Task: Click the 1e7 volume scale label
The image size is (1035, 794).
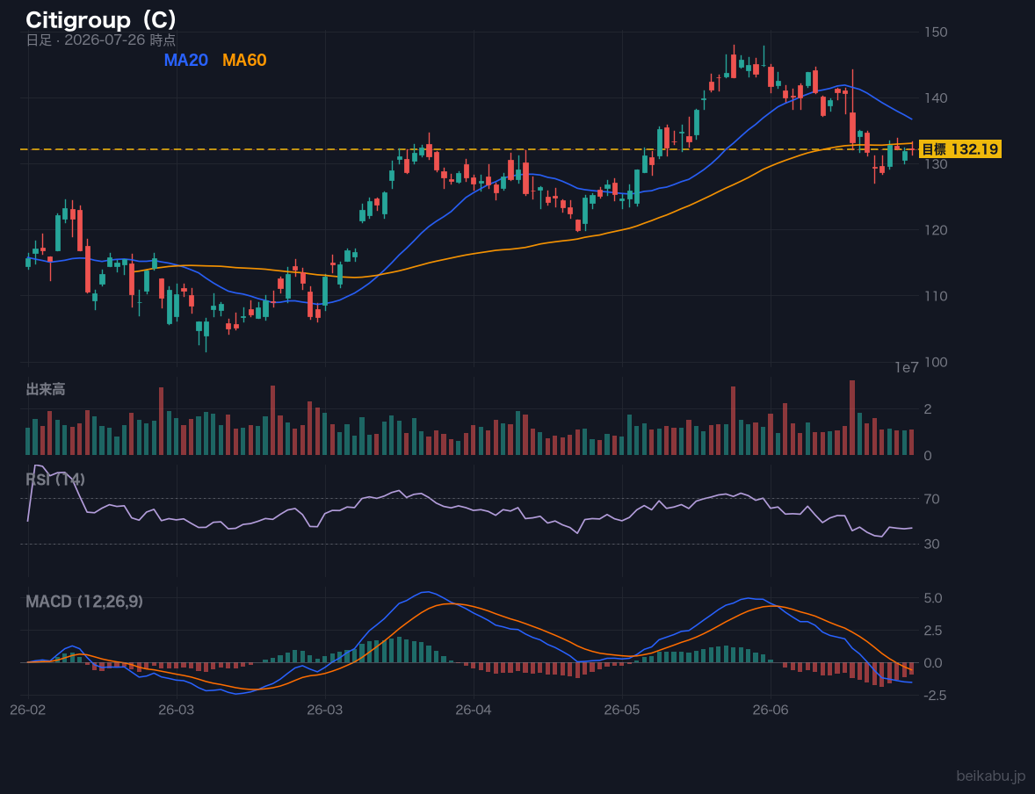Action: pyautogui.click(x=907, y=368)
